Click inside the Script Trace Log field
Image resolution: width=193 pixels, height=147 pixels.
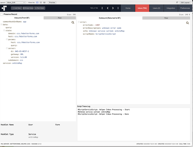click(133, 124)
